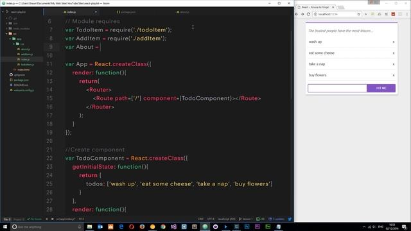This screenshot has width=411, height=231.
Task: Open webpack.config.js in the tree view
Action: pyautogui.click(x=24, y=90)
